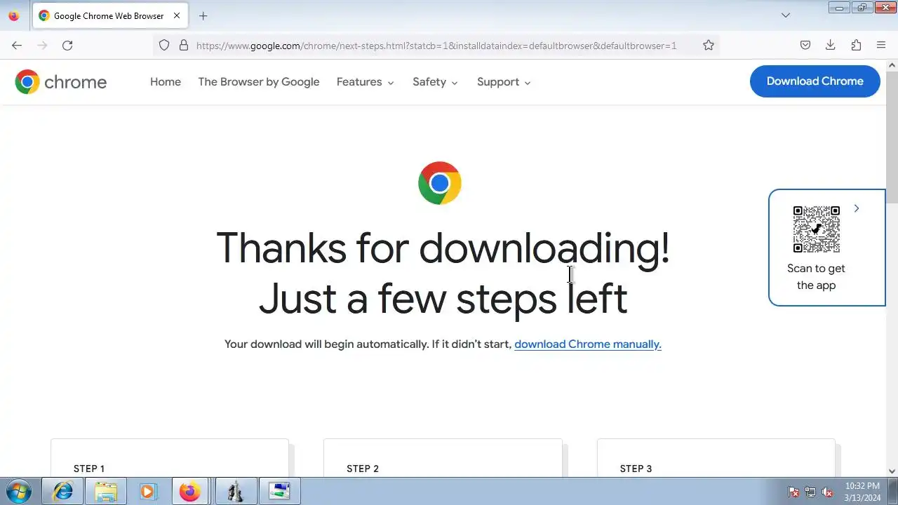Reload the current page
This screenshot has height=505, width=898.
coord(67,46)
